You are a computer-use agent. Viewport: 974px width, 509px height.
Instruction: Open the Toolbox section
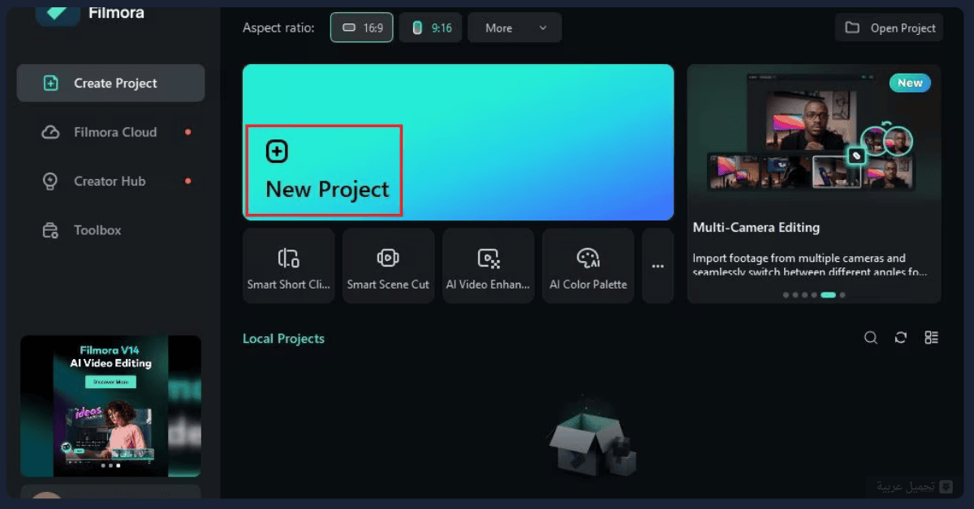[110, 230]
